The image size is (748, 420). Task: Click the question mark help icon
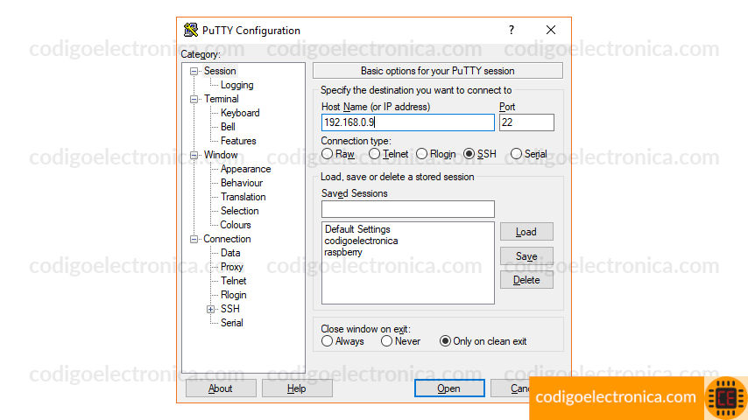[x=512, y=30]
